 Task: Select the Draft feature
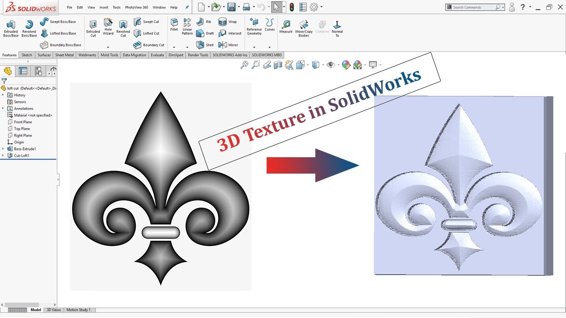[205, 33]
